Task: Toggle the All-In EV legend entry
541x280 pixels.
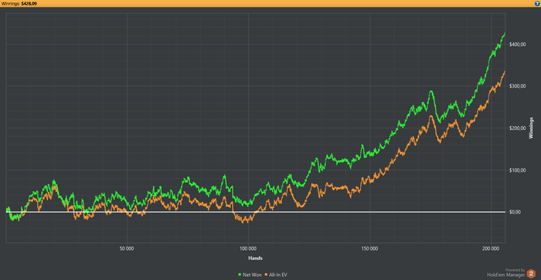Action: (x=275, y=275)
